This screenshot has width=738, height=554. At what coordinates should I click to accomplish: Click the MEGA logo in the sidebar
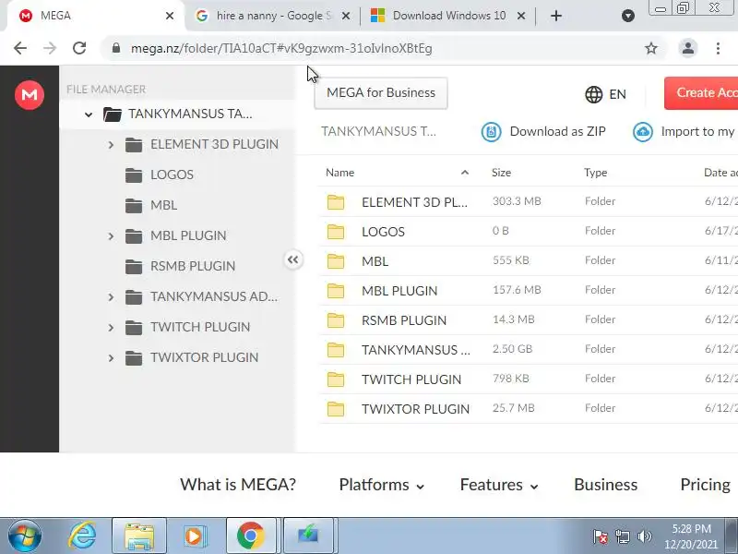click(30, 95)
